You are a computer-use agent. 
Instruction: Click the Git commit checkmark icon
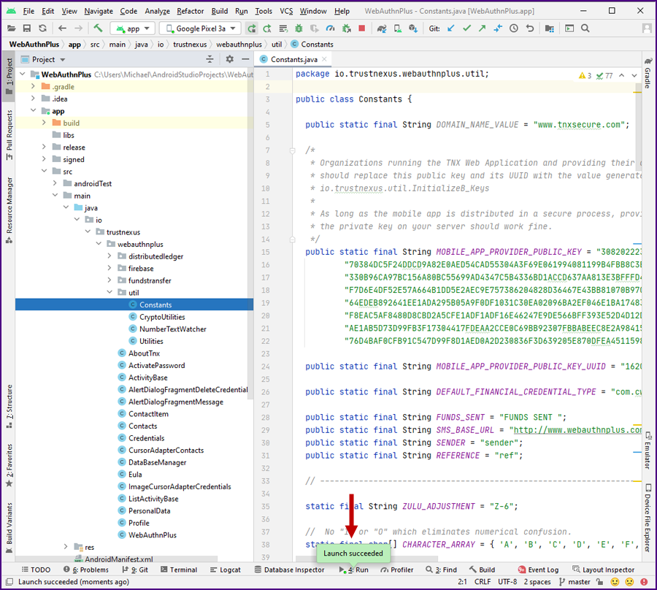[465, 28]
